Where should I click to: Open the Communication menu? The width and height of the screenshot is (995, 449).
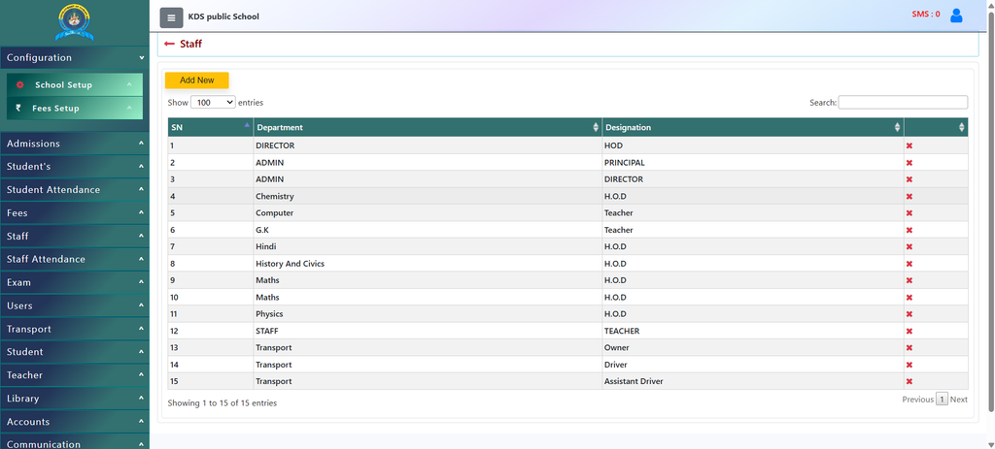pyautogui.click(x=74, y=442)
